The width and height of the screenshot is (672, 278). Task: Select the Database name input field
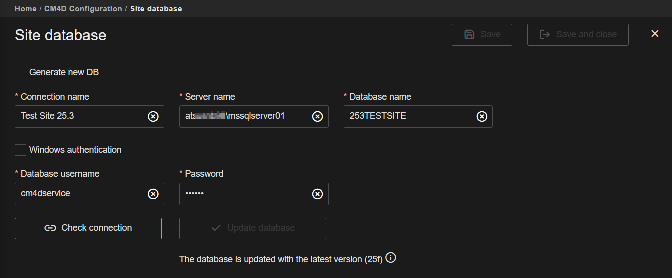pyautogui.click(x=407, y=116)
